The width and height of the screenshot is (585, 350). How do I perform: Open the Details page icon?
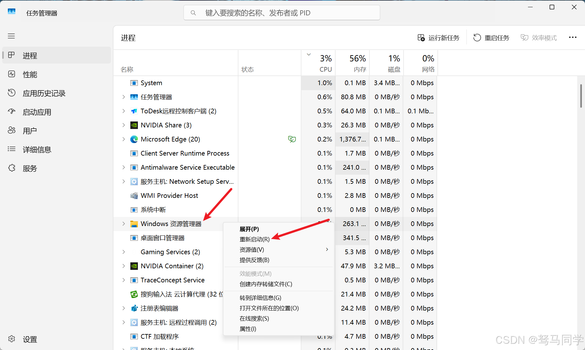click(12, 149)
